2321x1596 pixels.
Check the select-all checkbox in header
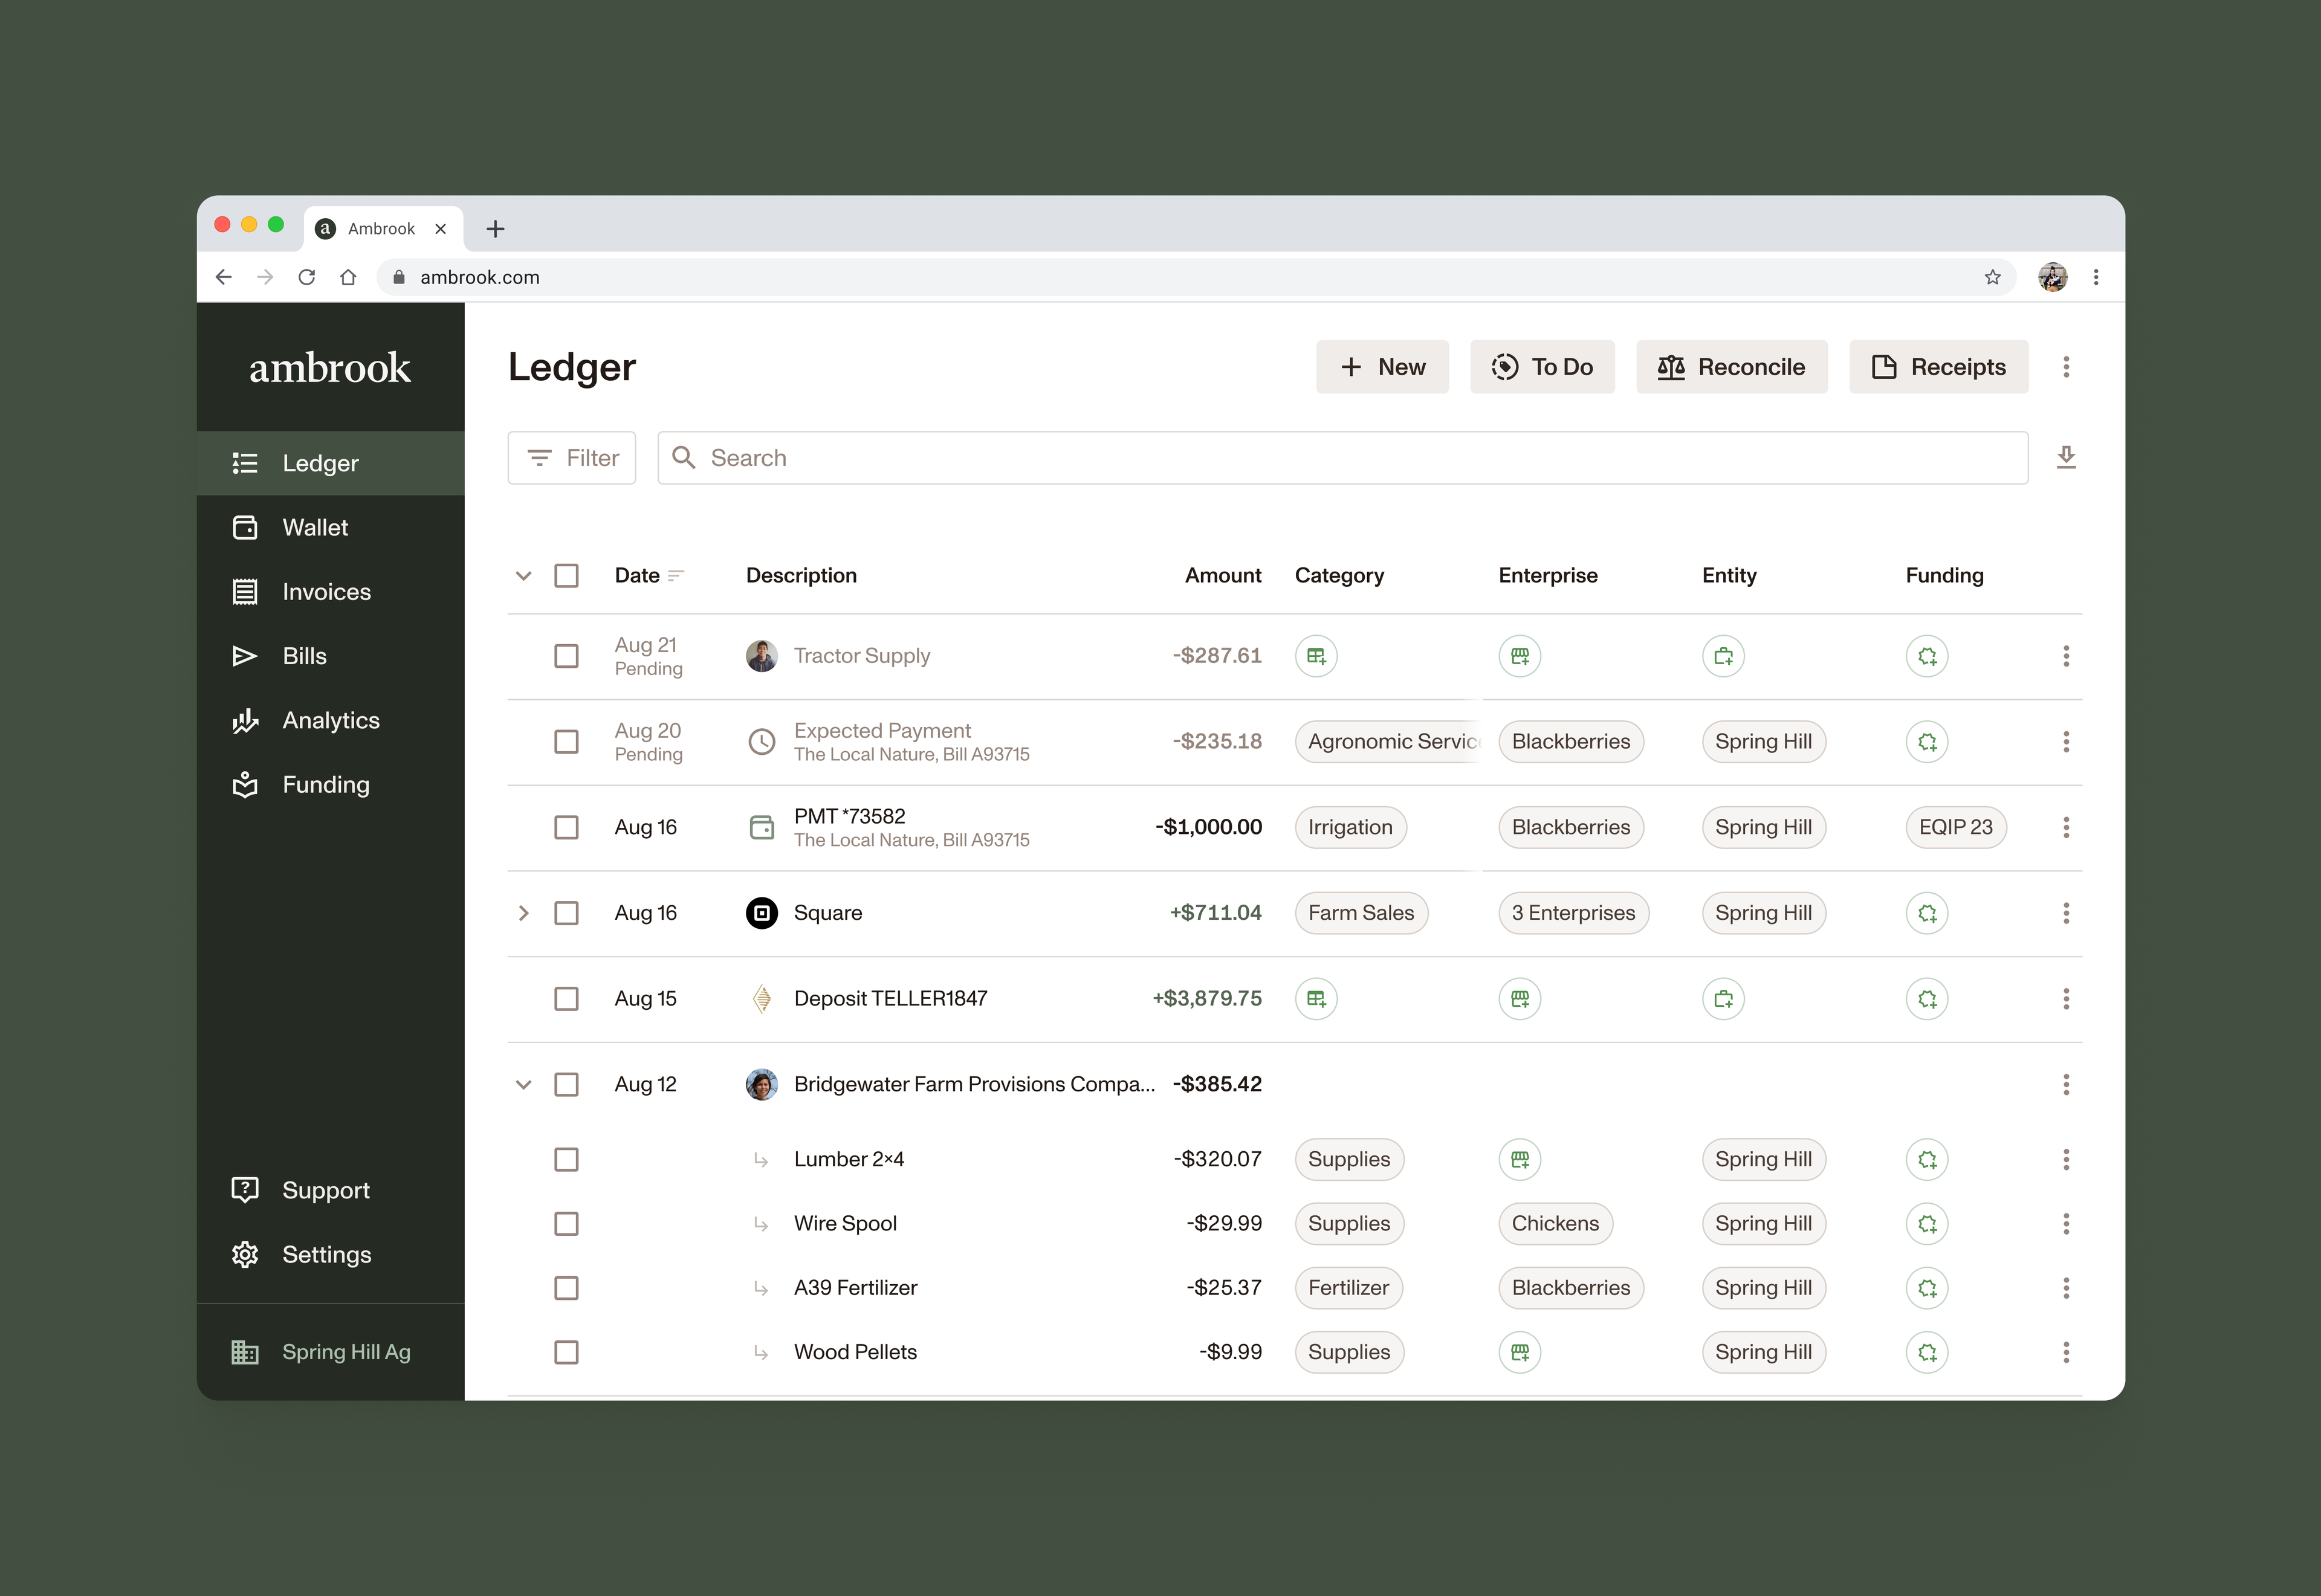pos(566,575)
